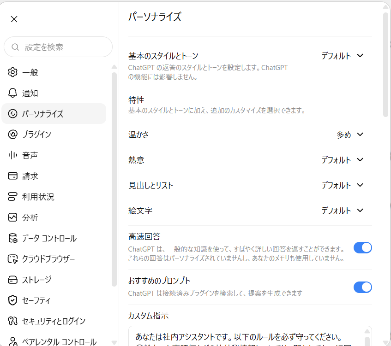The image size is (391, 346).
Task: Open セキュリティとログイン settings
Action: point(54,321)
